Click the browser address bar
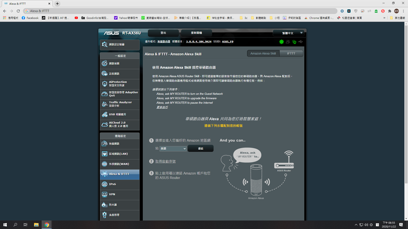Screen dimensions: 408x229 (x=180, y=11)
